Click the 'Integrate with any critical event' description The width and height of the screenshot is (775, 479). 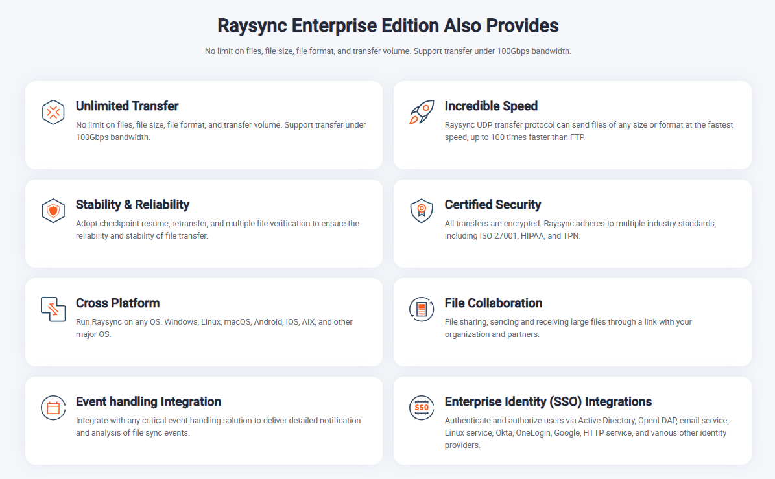(x=218, y=426)
